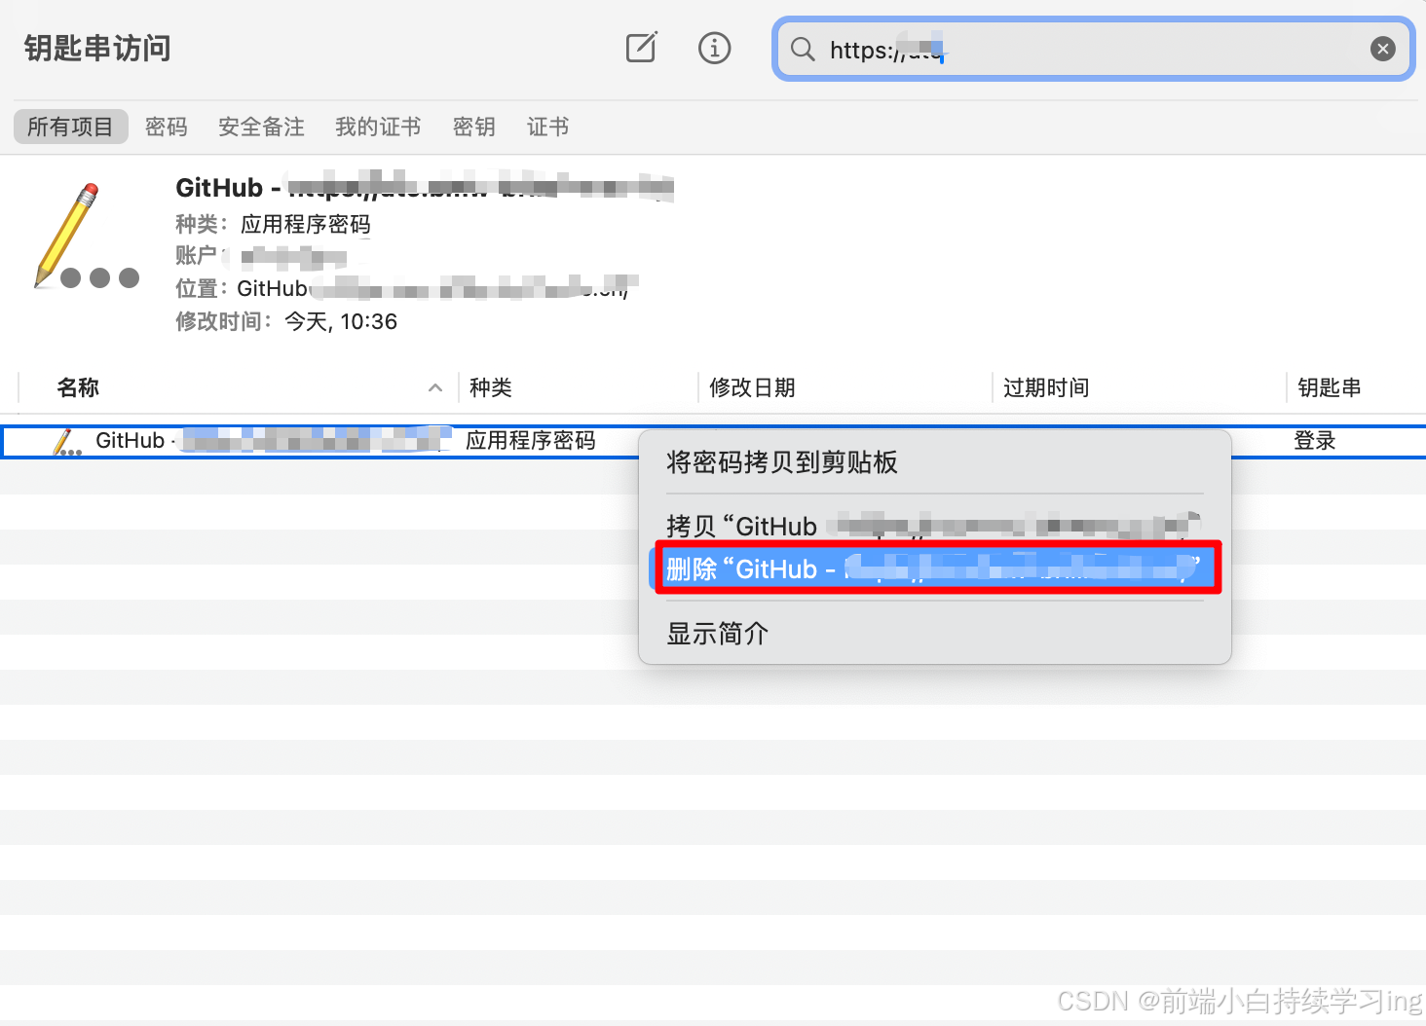This screenshot has width=1426, height=1026.
Task: Switch to the 密码 category tab
Action: click(x=166, y=126)
